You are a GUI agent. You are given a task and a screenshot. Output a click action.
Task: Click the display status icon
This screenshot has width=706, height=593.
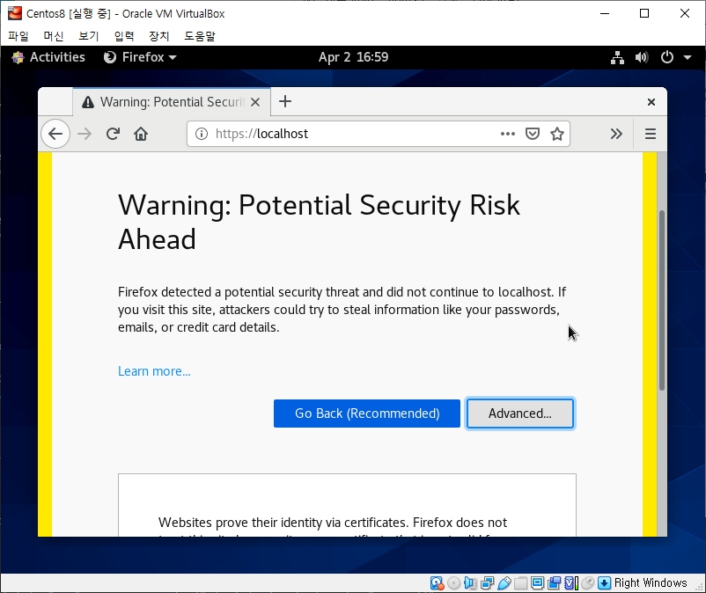click(537, 583)
